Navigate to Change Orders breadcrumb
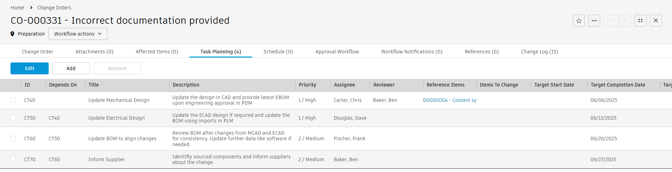 point(54,8)
